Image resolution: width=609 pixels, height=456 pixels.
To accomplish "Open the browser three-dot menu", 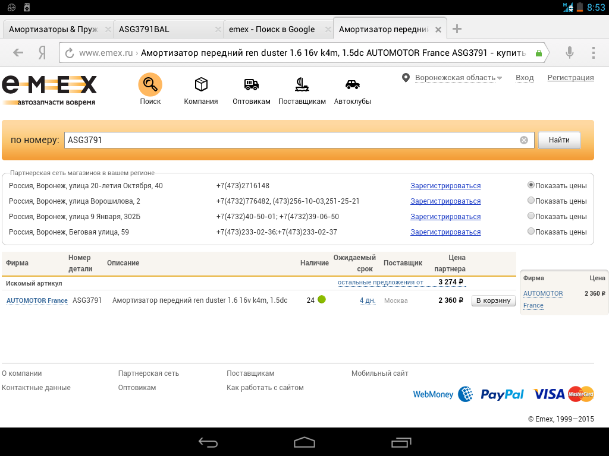I will coord(593,52).
